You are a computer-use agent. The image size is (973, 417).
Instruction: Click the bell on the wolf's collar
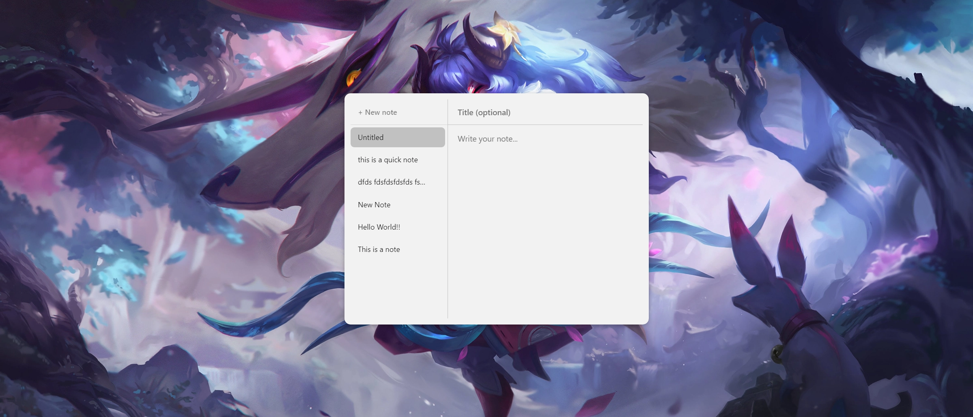pyautogui.click(x=777, y=353)
